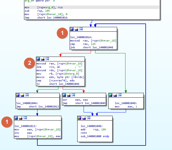
Task: Click the instruction add rsp, 18h
Action: [x=93, y=129]
